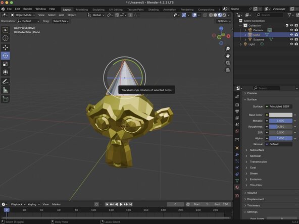This screenshot has width=299, height=224.
Task: Toggle Suzanne visibility eye icon
Action: pos(291,39)
